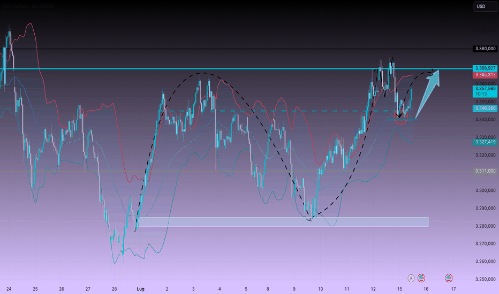Open US economic event flag near date 16

[x=421, y=278]
